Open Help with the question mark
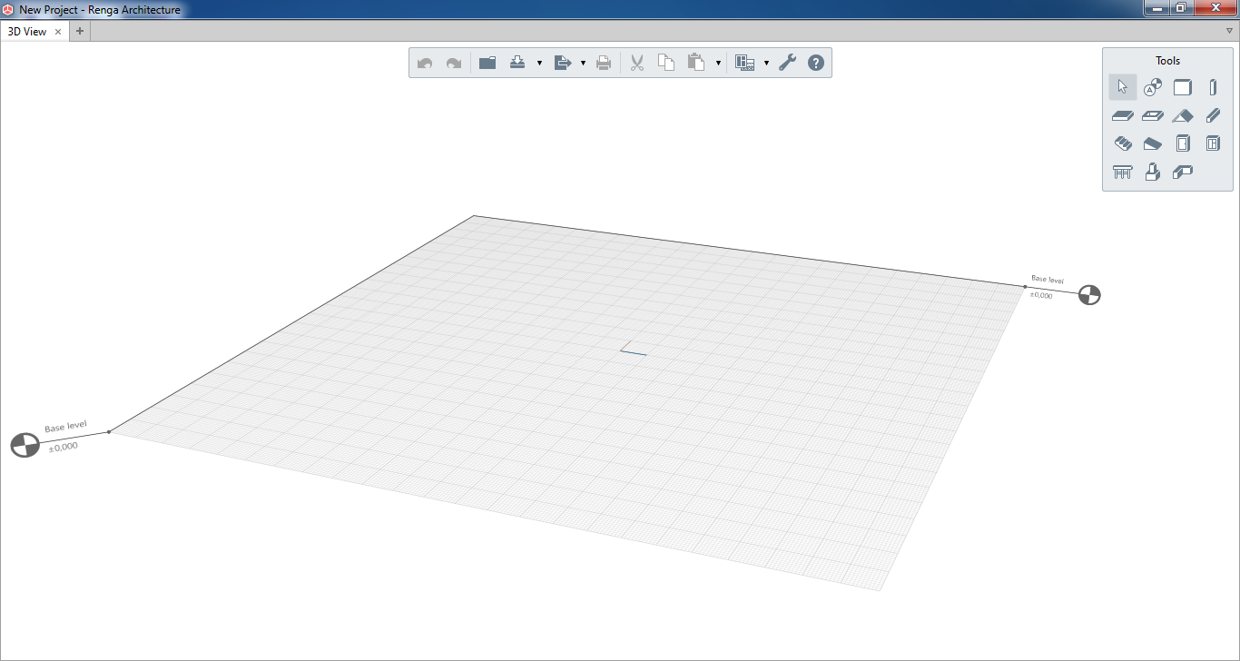Screen dimensions: 1240x661 point(816,63)
